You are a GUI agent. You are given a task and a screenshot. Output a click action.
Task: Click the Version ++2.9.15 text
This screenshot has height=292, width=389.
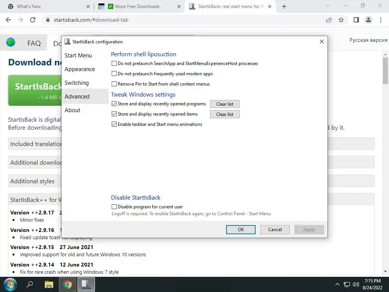click(x=32, y=247)
